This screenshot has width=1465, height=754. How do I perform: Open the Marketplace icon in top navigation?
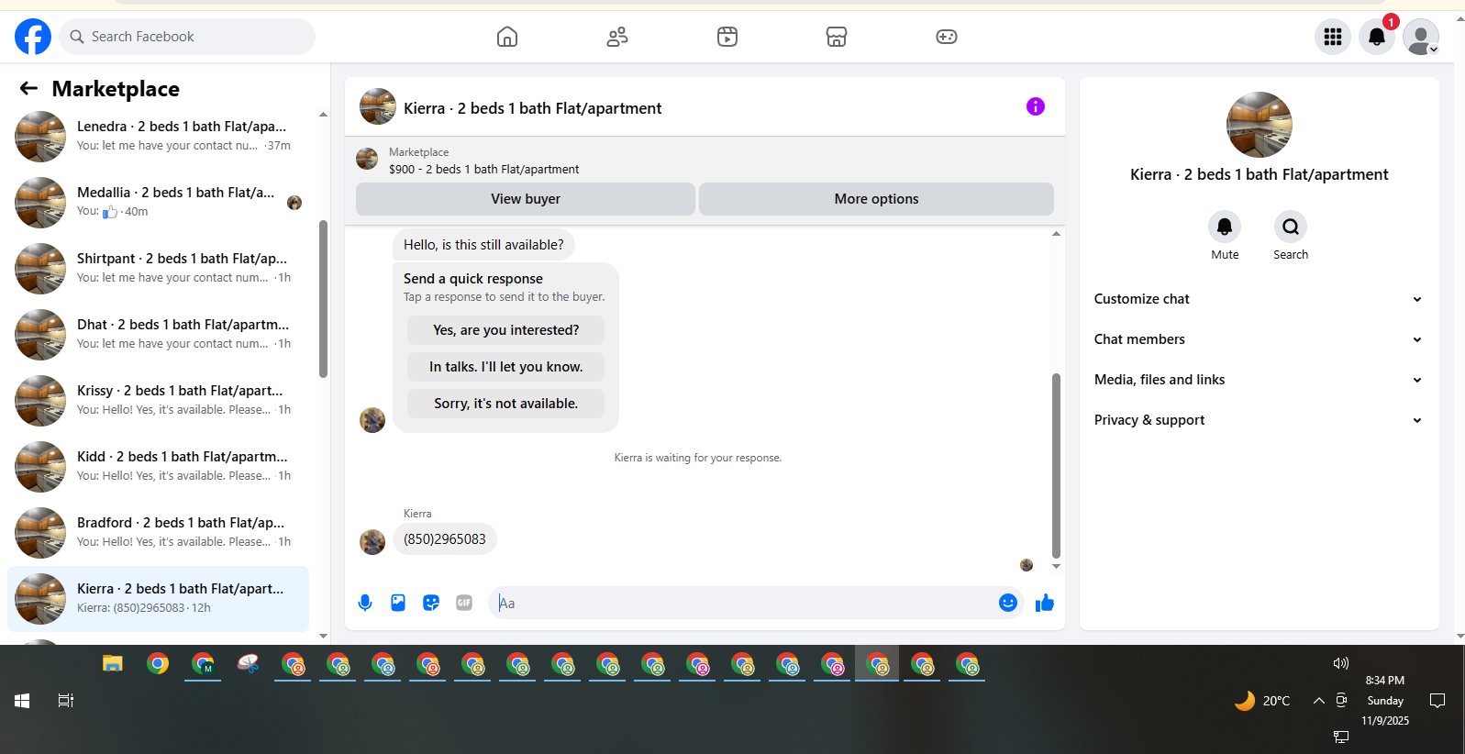[x=837, y=37]
